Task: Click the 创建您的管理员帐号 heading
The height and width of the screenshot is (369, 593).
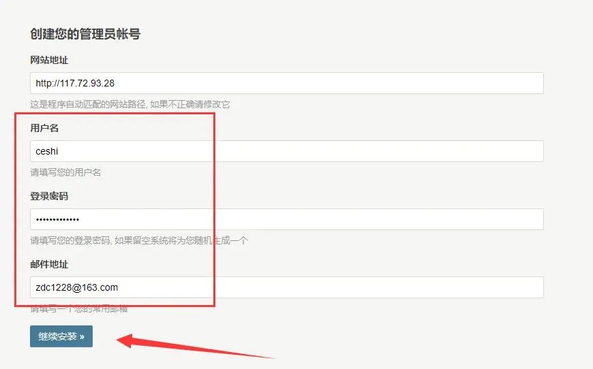Action: coord(85,34)
